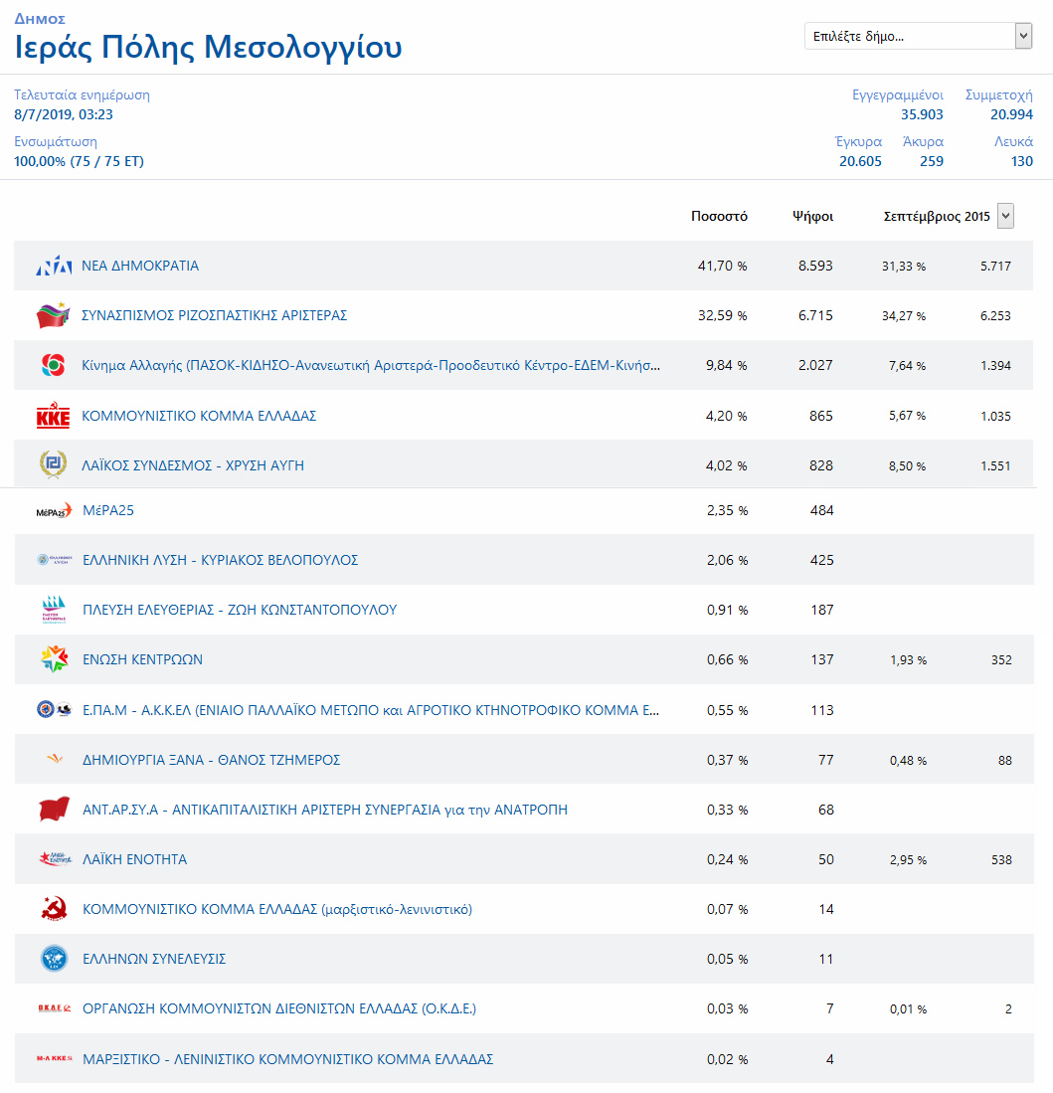Click the M-L KKE small logo
Image resolution: width=1053 pixels, height=1093 pixels.
pos(54,1058)
